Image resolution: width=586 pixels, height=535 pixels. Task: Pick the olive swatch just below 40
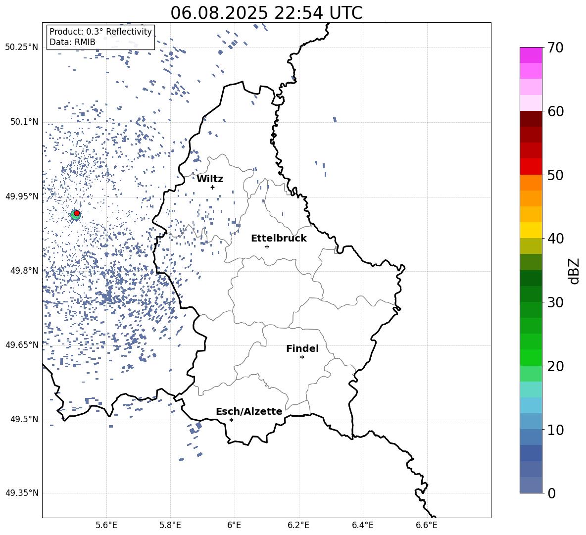tap(531, 246)
